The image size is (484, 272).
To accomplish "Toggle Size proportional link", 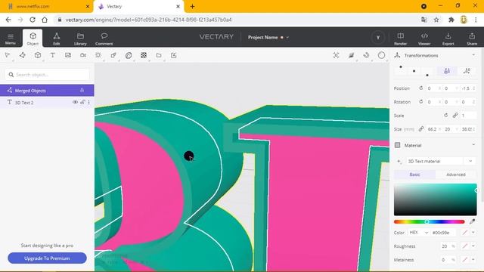I will pos(421,129).
